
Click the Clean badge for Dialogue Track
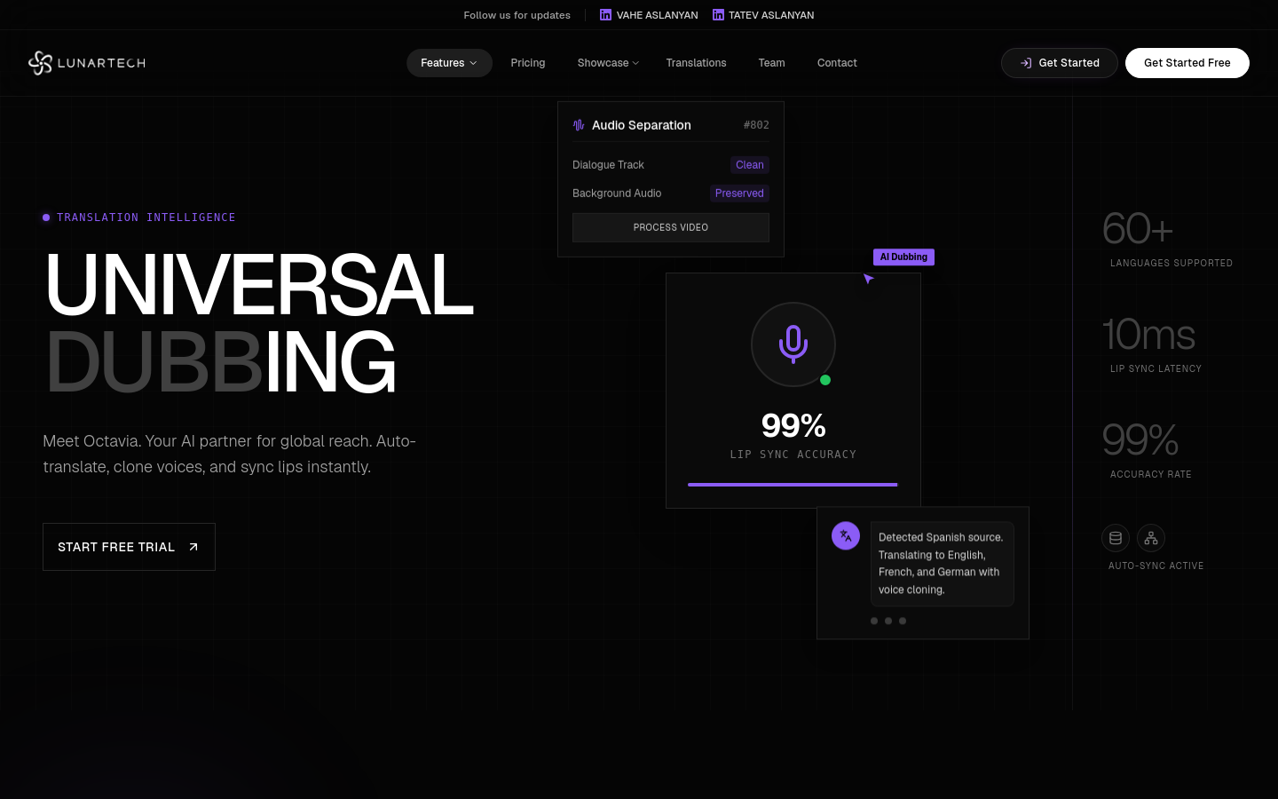click(x=750, y=165)
